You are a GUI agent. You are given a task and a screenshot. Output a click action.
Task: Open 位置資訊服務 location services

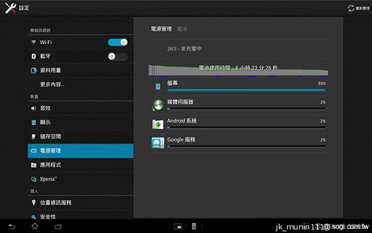coord(81,203)
